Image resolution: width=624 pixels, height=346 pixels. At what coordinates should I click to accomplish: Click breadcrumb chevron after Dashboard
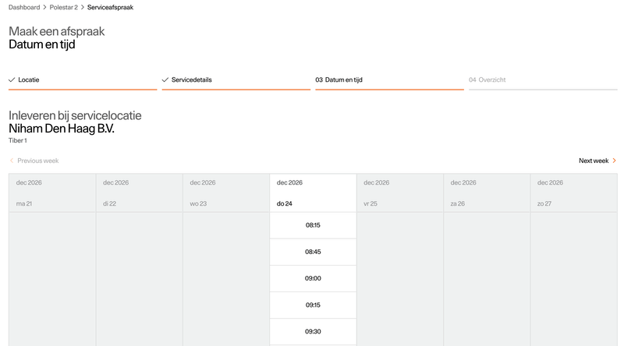pos(44,7)
